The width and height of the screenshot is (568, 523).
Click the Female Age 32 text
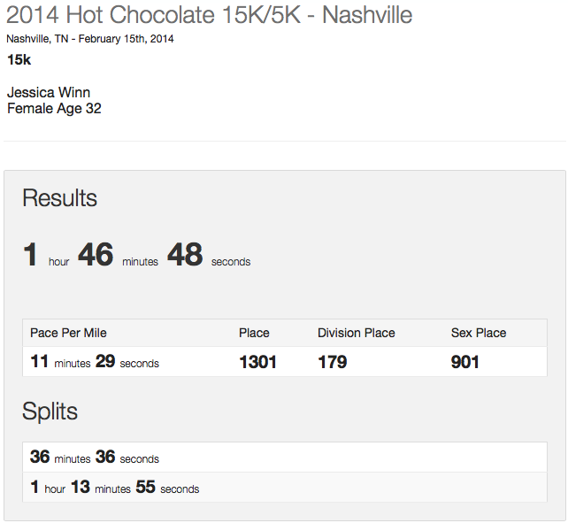coord(54,109)
